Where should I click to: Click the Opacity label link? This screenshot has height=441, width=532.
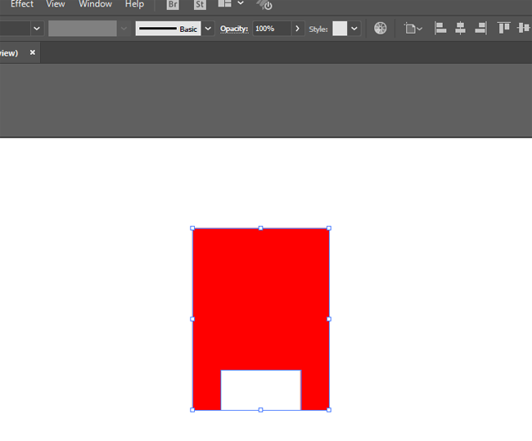point(234,29)
